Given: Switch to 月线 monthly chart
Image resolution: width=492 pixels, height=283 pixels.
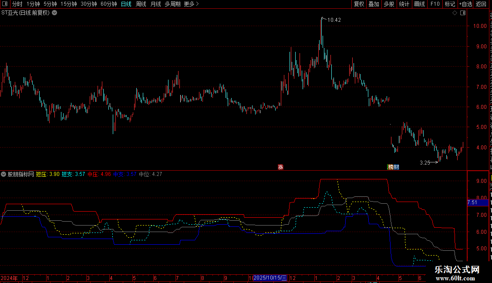Looking at the screenshot, I should click(x=155, y=4).
